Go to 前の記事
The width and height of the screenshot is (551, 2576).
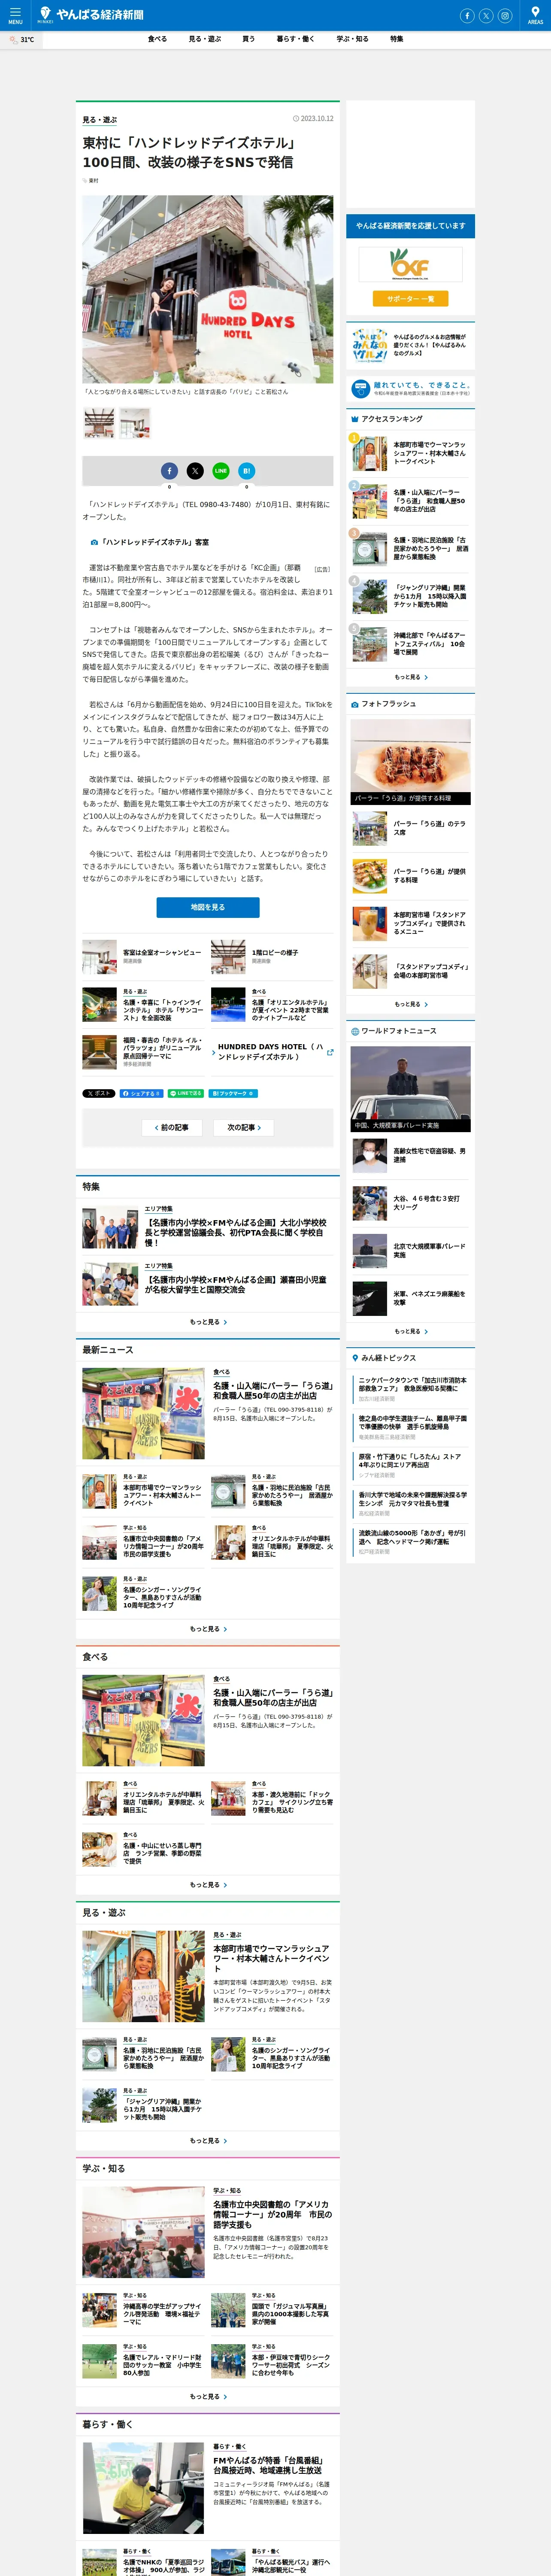(x=172, y=1127)
